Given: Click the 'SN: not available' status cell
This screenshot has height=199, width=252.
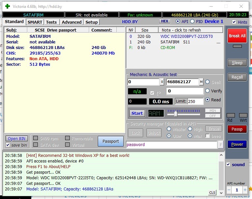Looking at the screenshot, I should [x=91, y=15].
